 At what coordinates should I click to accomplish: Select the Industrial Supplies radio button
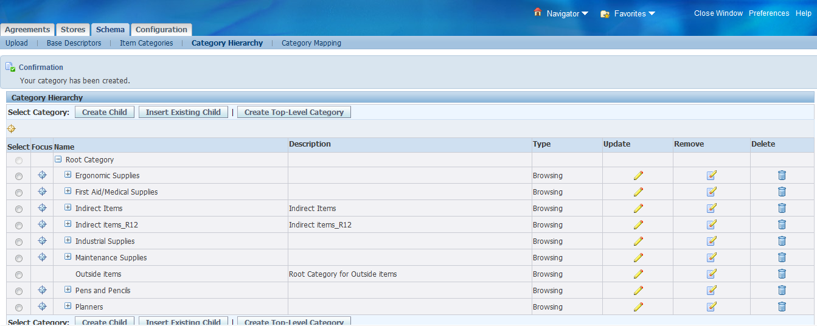[19, 242]
